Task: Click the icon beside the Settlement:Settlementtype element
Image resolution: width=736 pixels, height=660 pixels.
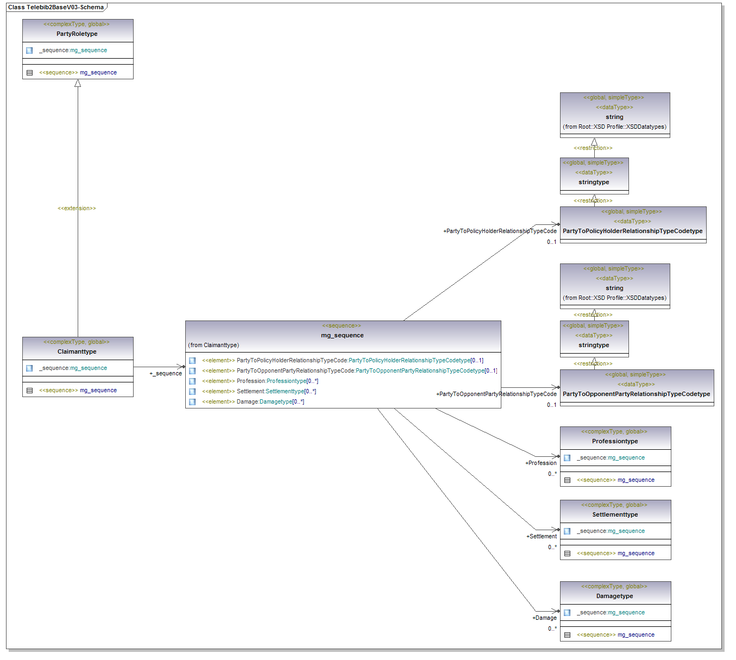Action: pos(192,392)
